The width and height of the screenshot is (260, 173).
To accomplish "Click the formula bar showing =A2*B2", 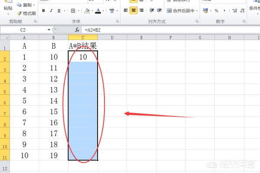I will pos(171,30).
